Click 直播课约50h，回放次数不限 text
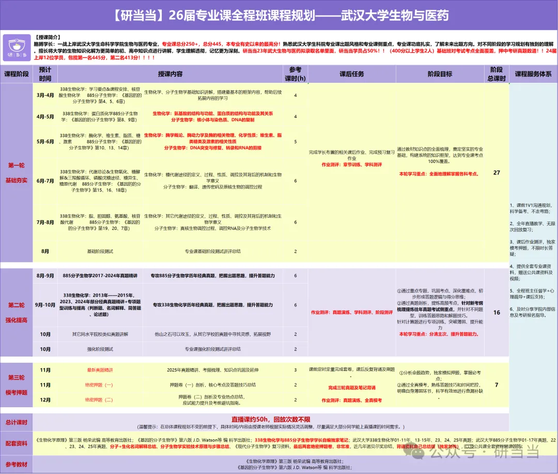558x474 pixels. 271,420
